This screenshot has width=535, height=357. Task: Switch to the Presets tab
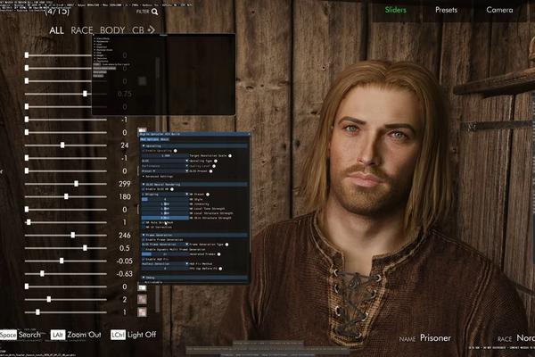pyautogui.click(x=446, y=10)
